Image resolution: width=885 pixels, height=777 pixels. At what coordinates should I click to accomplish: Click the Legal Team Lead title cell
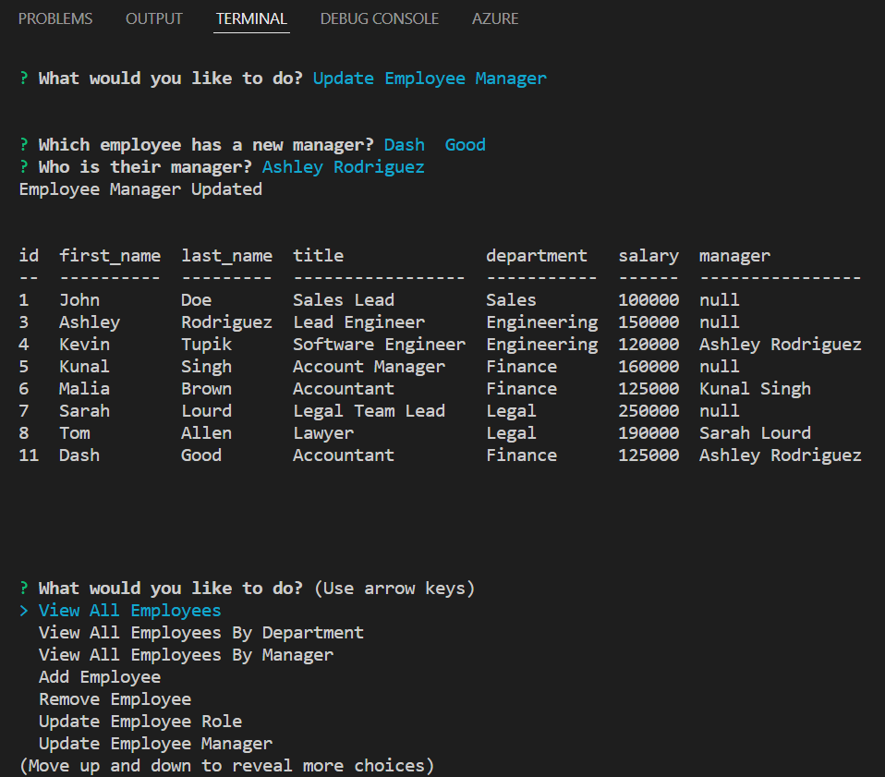370,411
